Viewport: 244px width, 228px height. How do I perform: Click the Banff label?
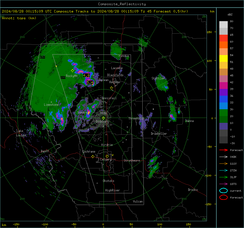45,151
